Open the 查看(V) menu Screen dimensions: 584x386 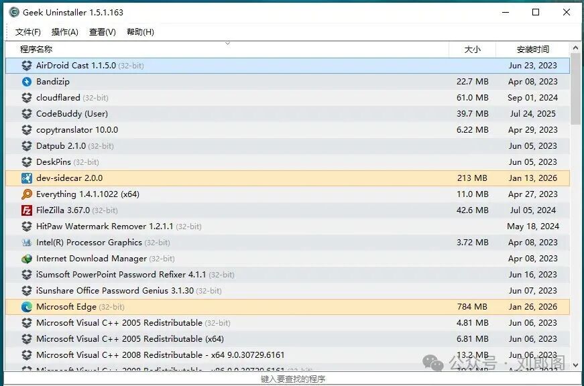[103, 32]
